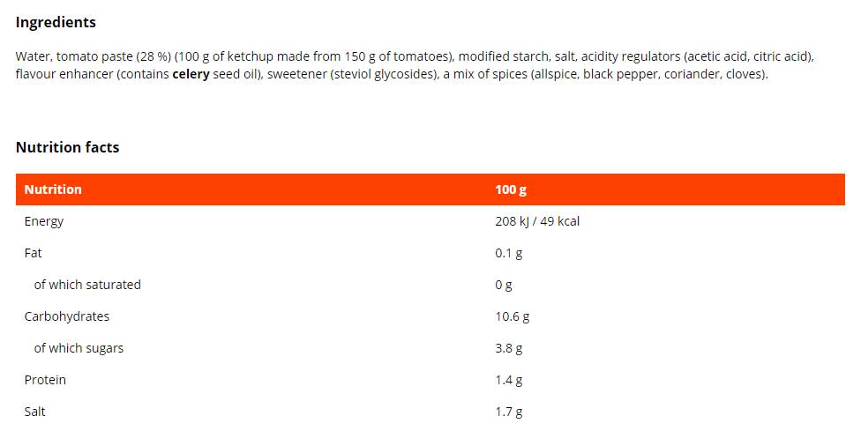
Task: Click the Energy row label
Action: click(44, 221)
